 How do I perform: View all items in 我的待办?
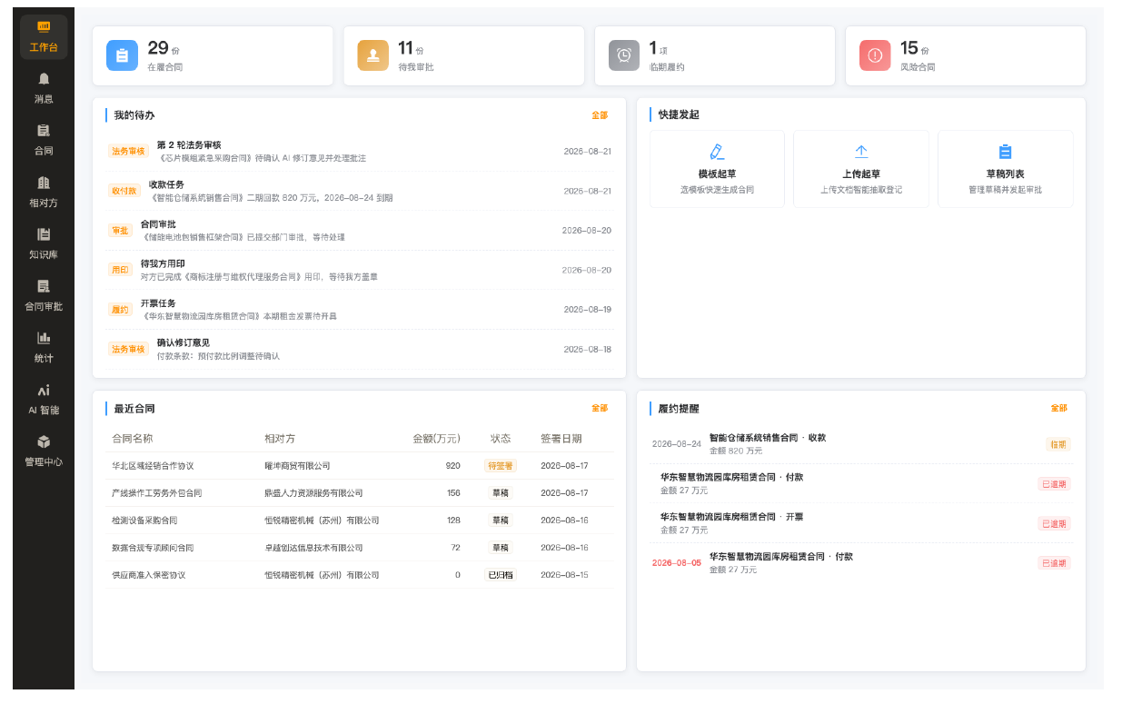600,115
